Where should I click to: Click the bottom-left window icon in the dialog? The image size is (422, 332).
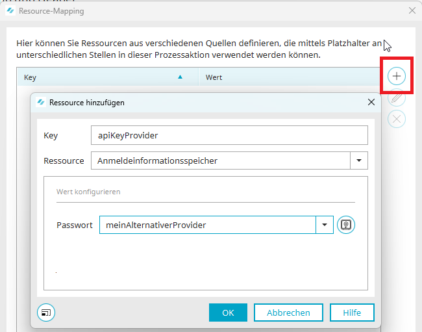tap(46, 313)
